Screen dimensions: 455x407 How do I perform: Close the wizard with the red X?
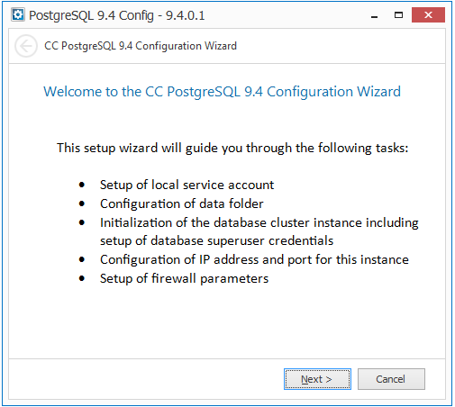pos(428,15)
